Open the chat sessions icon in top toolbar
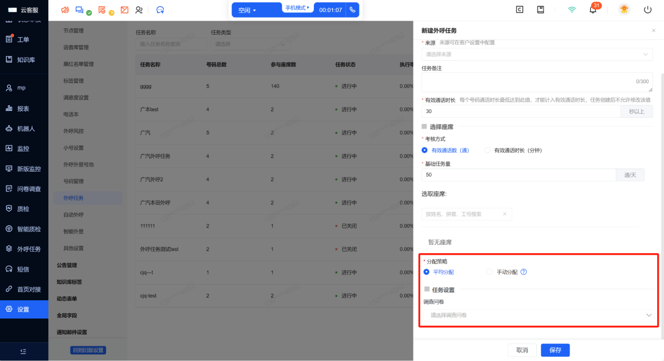Screen dimensions: 664x361 click(x=79, y=10)
